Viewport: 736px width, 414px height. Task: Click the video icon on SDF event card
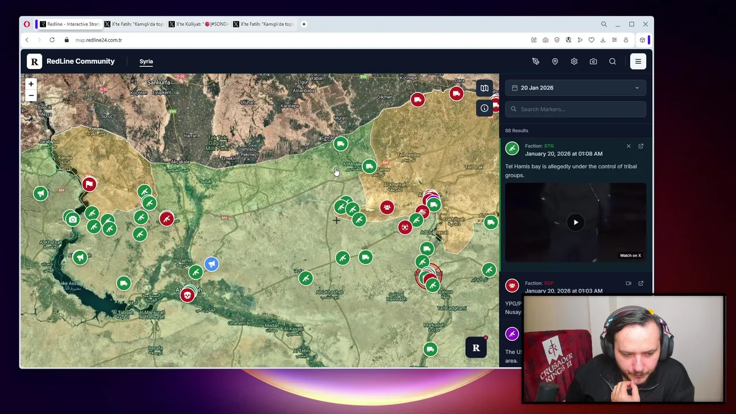pyautogui.click(x=628, y=283)
